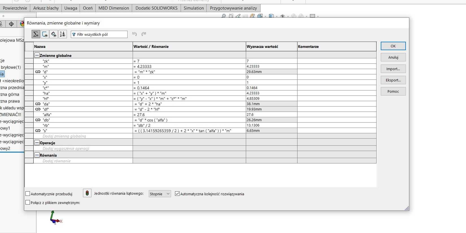Open the Oceń tab
466x233 pixels.
[x=88, y=8]
